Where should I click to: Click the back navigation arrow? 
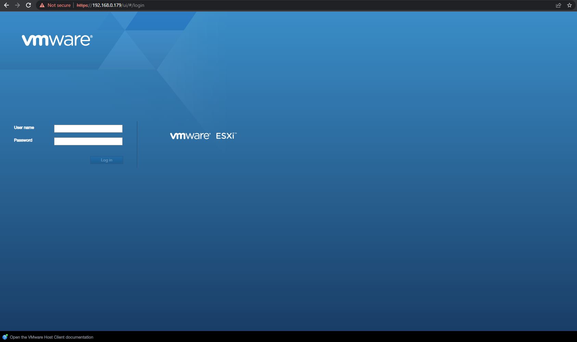(7, 5)
